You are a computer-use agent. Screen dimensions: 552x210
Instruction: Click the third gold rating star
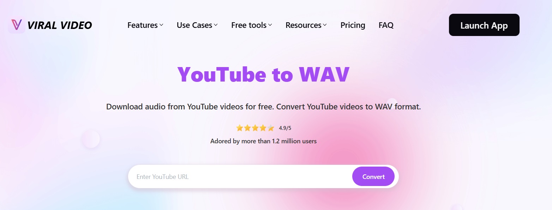click(x=255, y=128)
